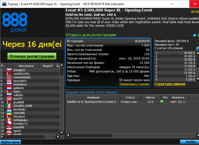199x145 pixels.
Task: Sort players by Имя игрока column
Action: (x=26, y=66)
